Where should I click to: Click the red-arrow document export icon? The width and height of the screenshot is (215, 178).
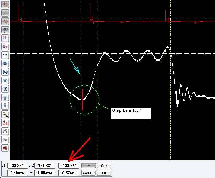5,148
